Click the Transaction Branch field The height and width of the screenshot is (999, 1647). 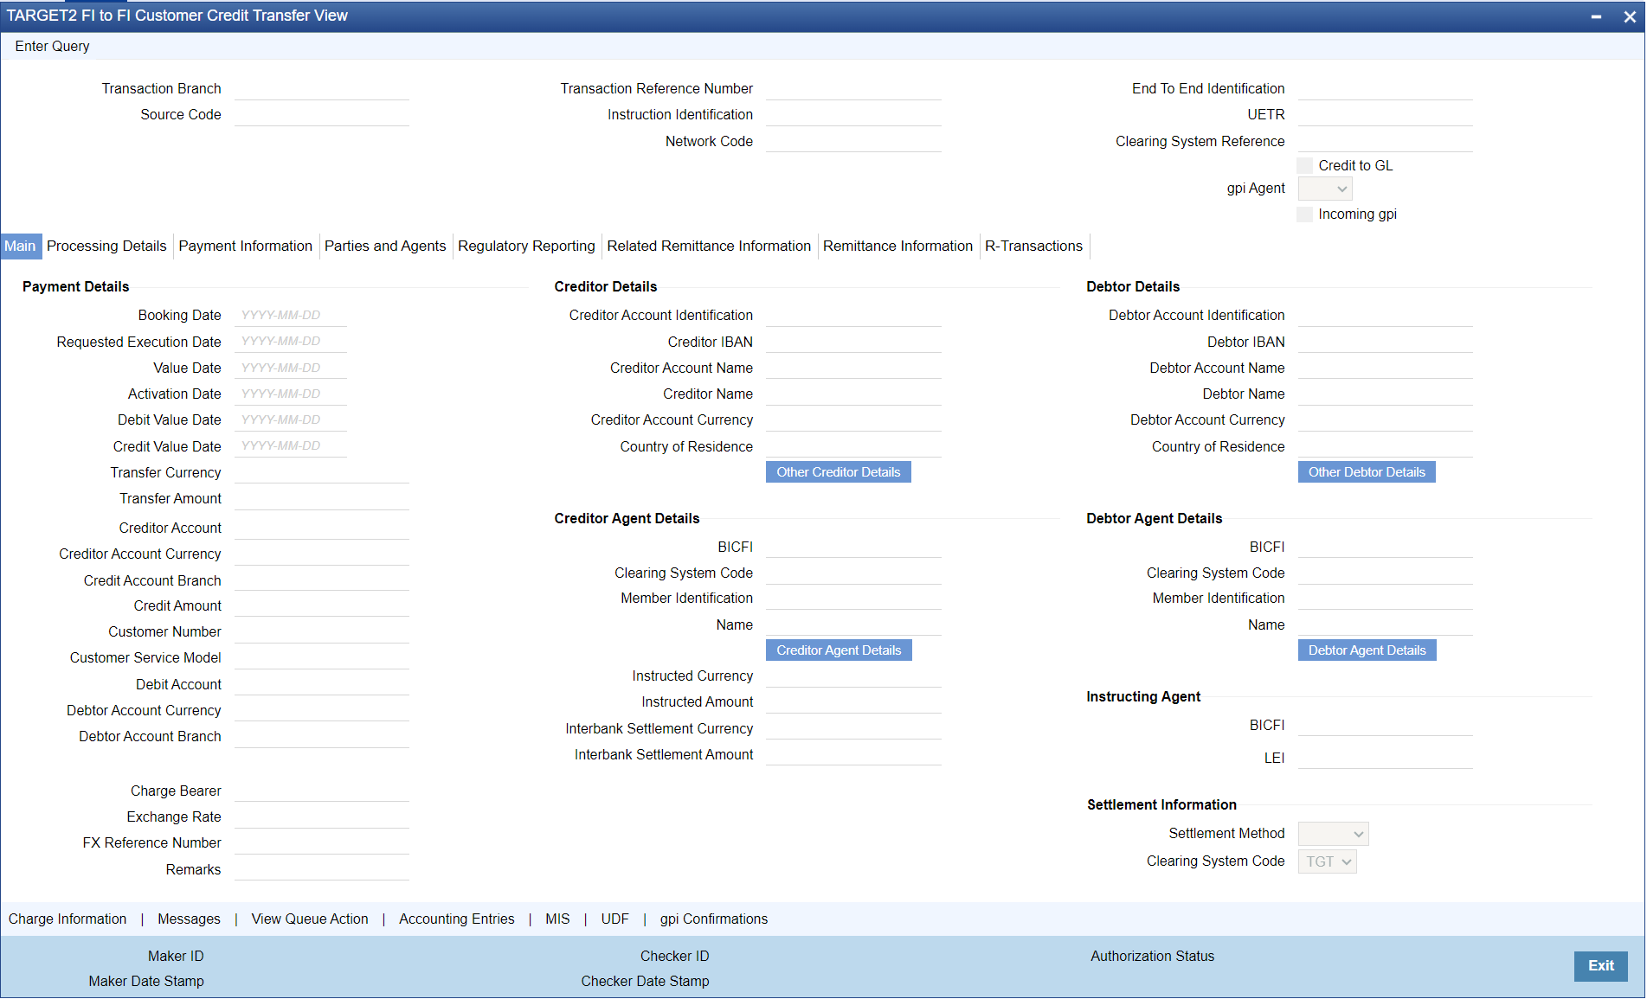(x=322, y=89)
